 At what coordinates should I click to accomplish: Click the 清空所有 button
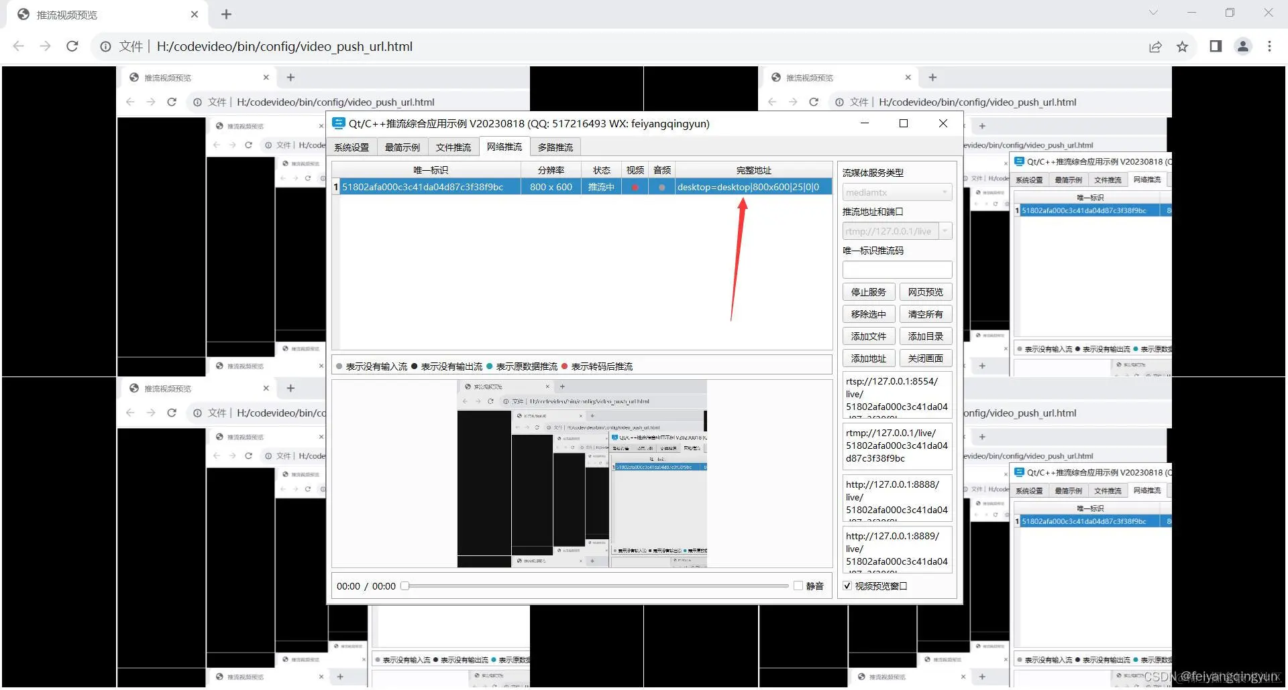tap(926, 314)
